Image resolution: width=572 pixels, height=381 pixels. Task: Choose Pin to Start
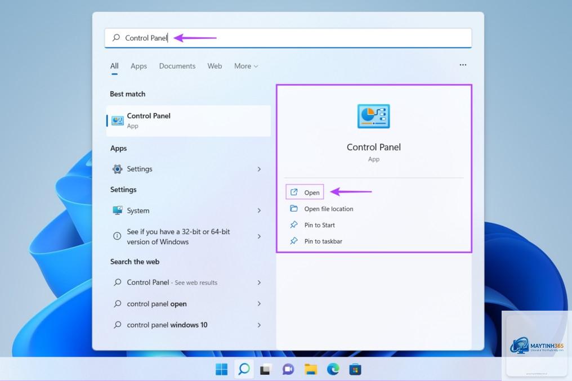[x=320, y=225]
